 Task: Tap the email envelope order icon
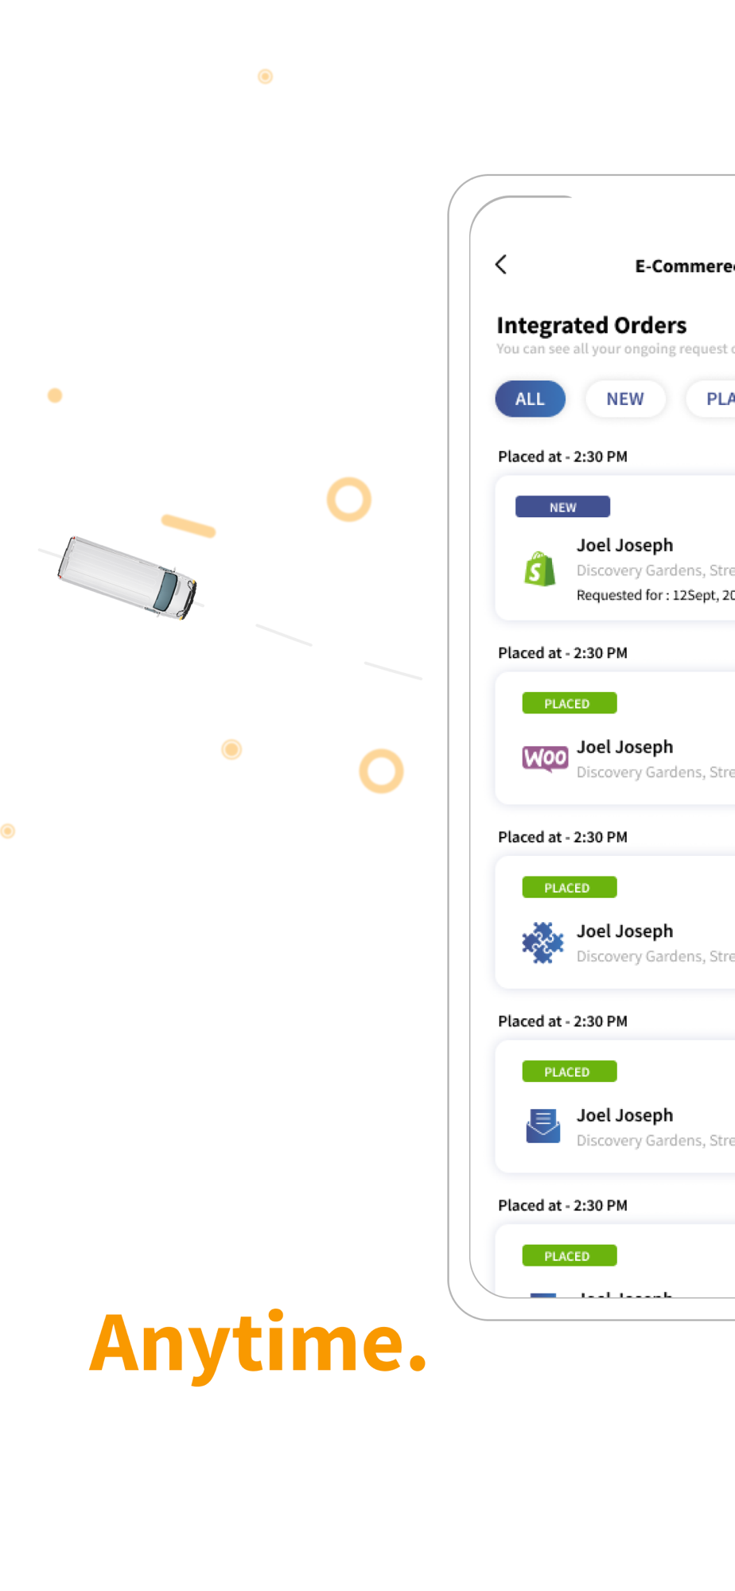[543, 1126]
